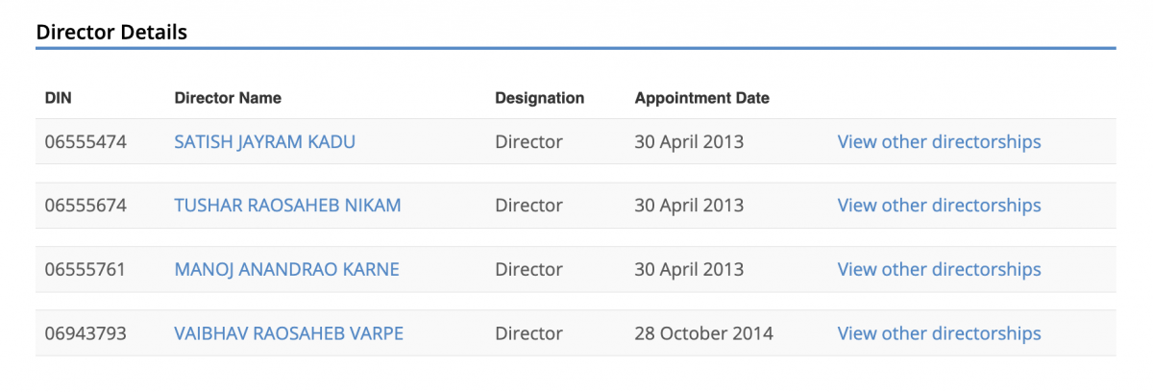View other directorships of Tushar Nikam
Image resolution: width=1153 pixels, height=392 pixels.
(939, 206)
